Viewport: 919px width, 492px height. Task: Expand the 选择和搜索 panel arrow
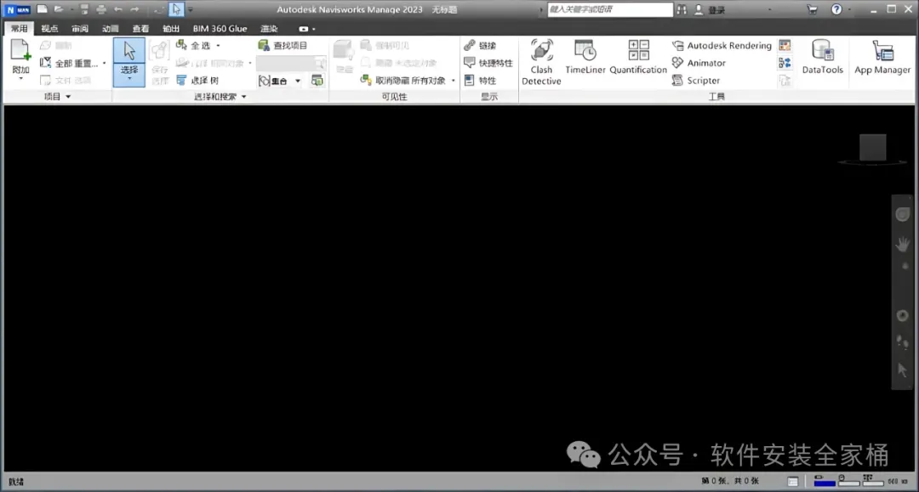[x=244, y=97]
